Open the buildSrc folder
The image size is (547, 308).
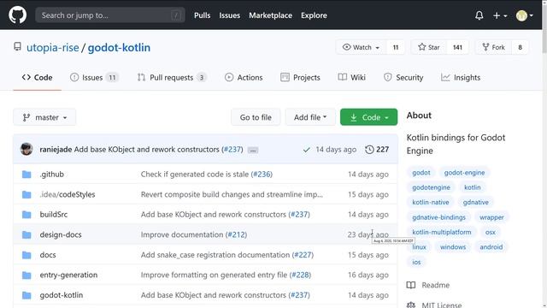tap(54, 215)
